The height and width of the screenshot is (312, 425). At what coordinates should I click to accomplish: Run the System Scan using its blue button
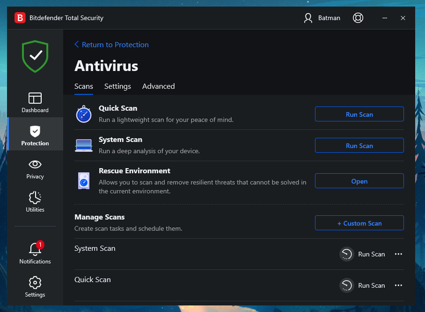click(x=359, y=145)
